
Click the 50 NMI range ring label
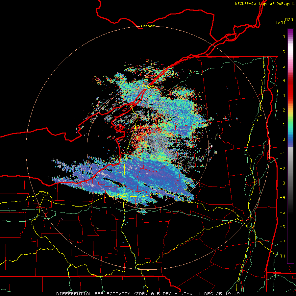click(x=148, y=87)
